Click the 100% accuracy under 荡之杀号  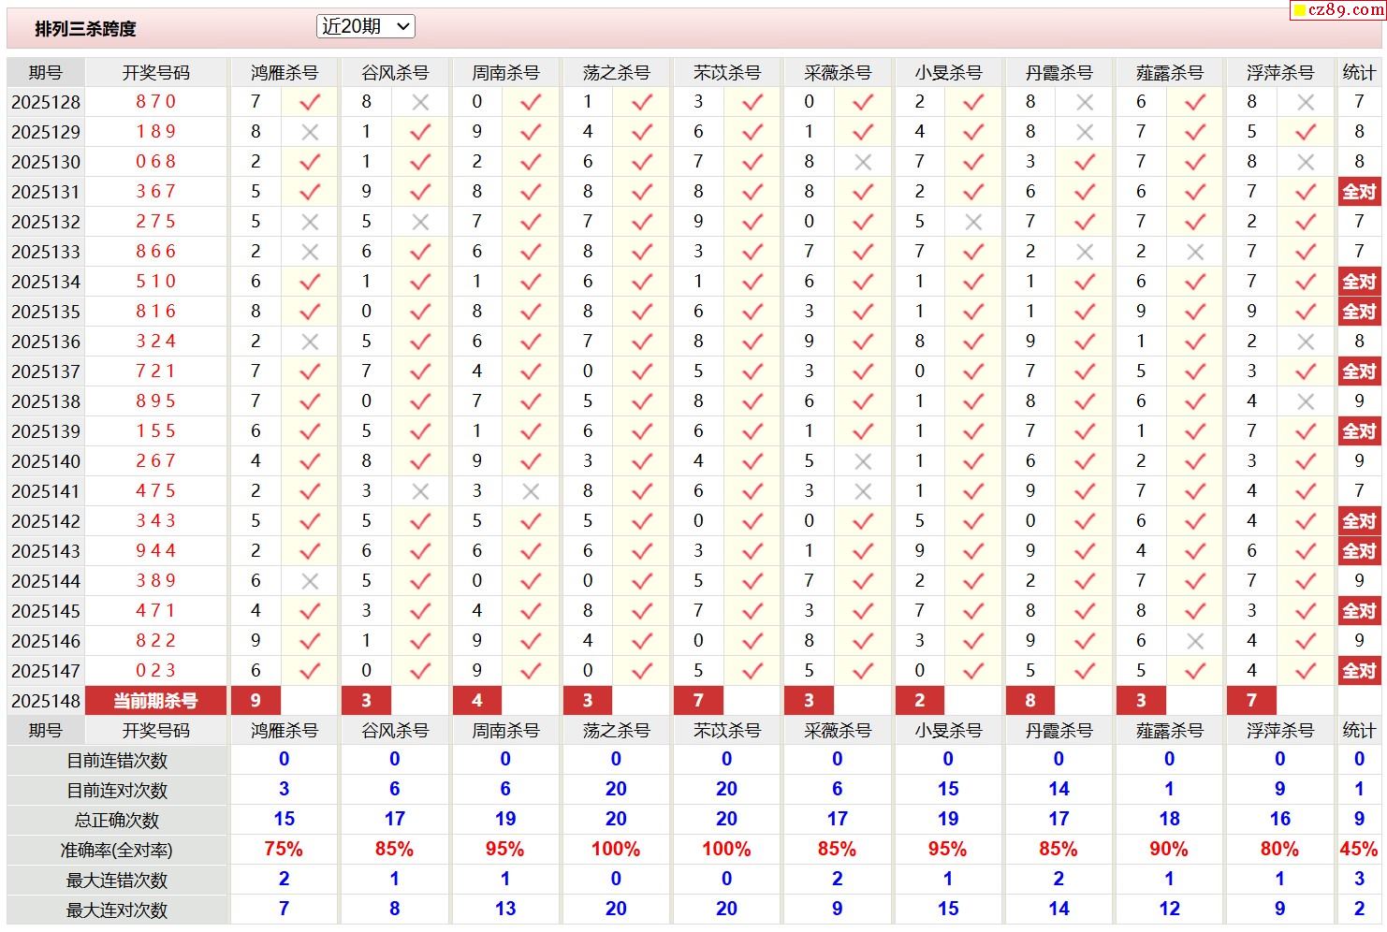[616, 850]
